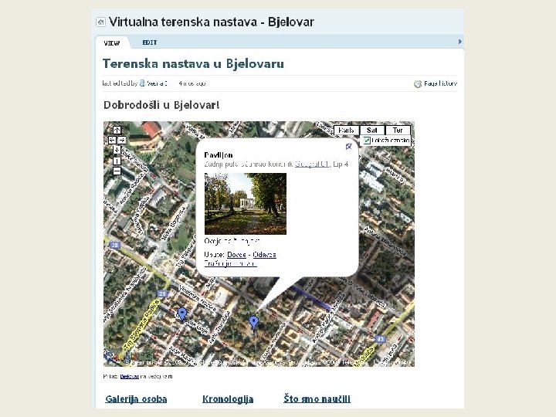Switch to the EDIT tab
Viewport: 556px width, 417px height.
click(150, 42)
